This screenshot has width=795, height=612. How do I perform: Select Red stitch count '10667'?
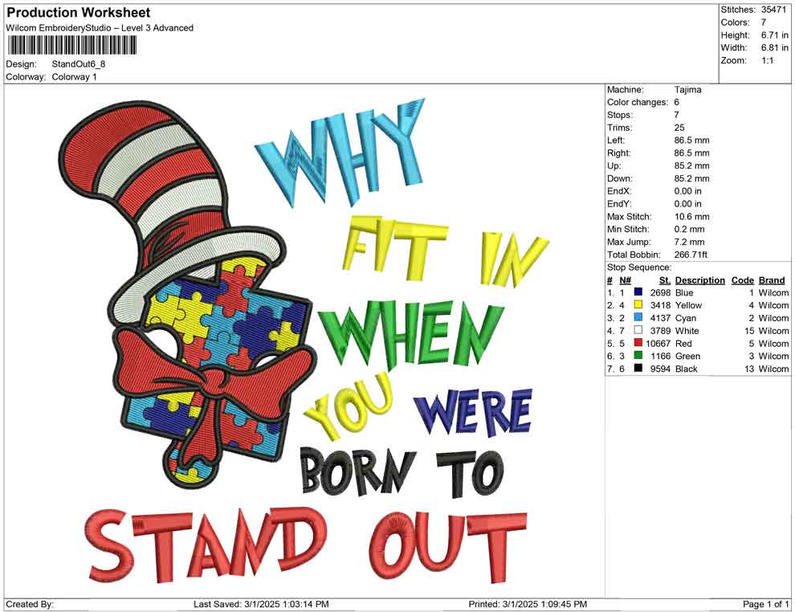coord(658,343)
